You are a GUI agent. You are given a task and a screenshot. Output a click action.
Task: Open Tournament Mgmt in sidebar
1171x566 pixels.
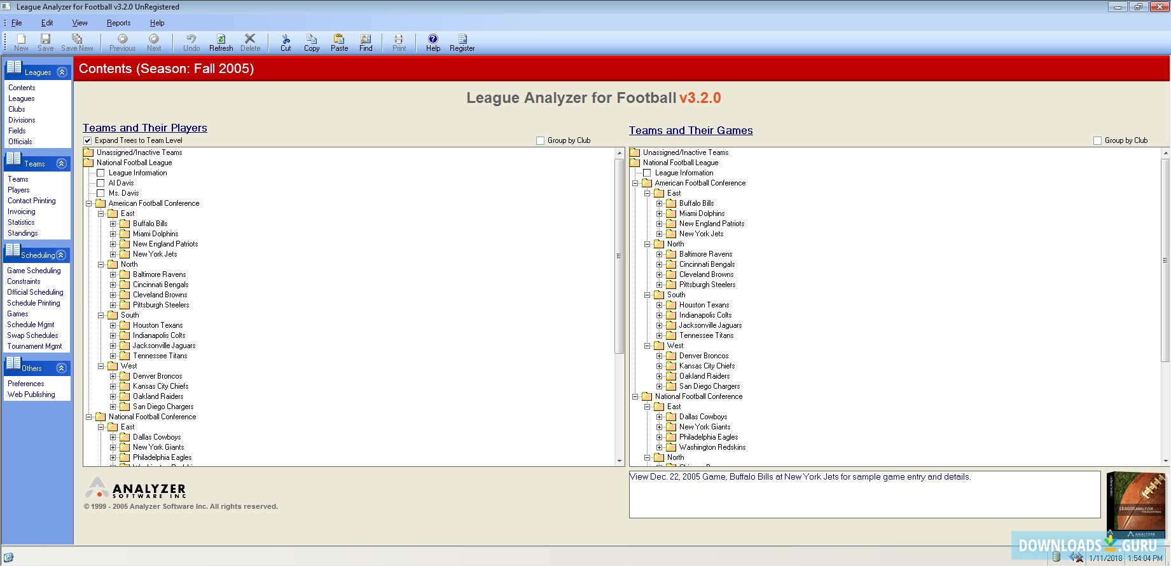tap(35, 346)
